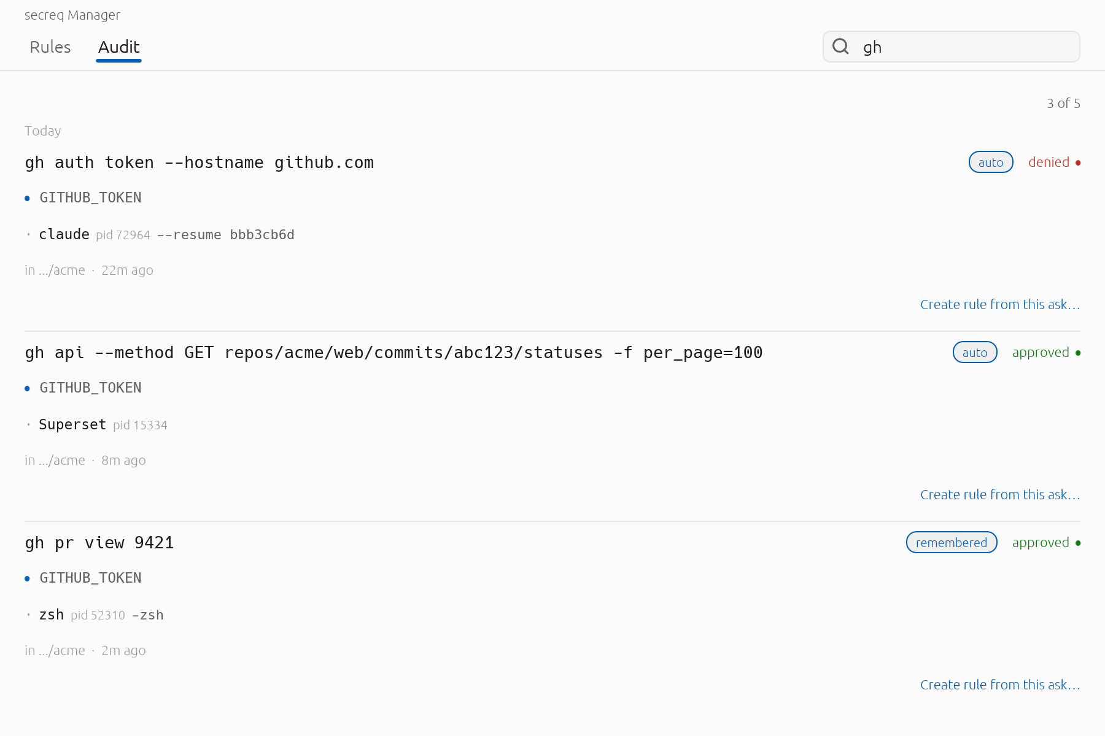Viewport: 1105px width, 736px height.
Task: Select command 'gh pr view 9421'
Action: [99, 543]
